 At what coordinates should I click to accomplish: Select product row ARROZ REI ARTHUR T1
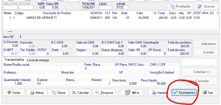111,18
